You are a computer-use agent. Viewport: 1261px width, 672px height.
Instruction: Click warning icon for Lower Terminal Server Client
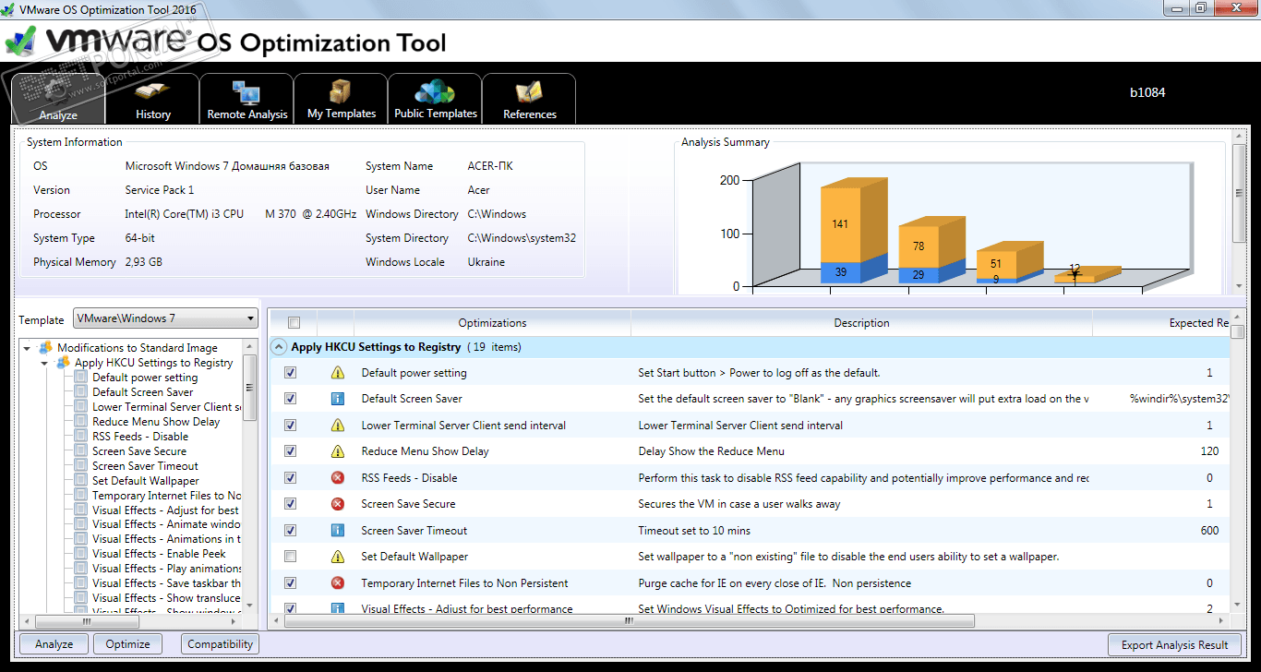pos(338,426)
